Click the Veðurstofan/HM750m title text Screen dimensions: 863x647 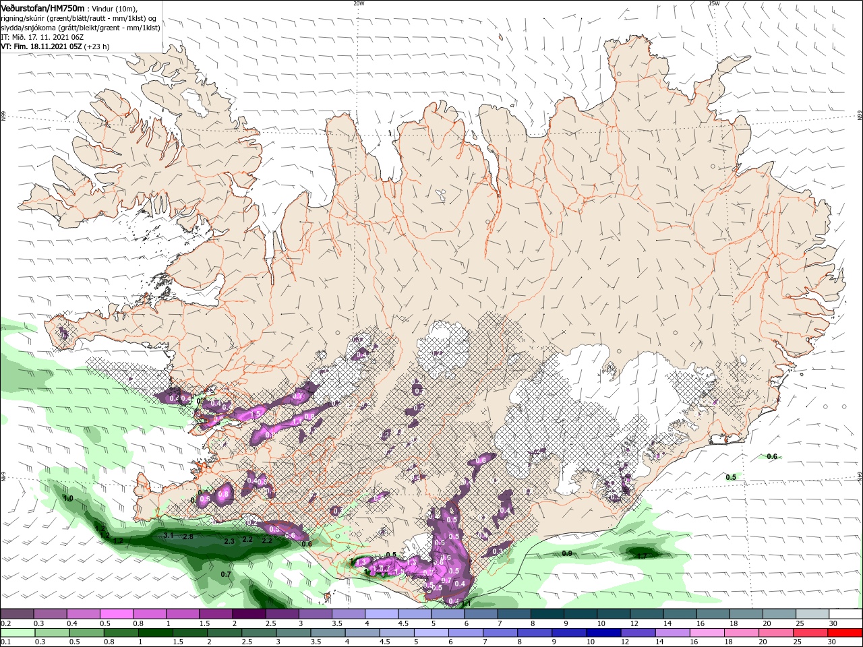click(42, 8)
